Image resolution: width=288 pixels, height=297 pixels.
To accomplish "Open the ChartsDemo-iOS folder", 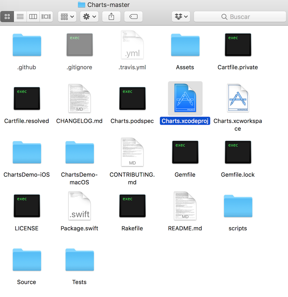I will click(x=27, y=152).
